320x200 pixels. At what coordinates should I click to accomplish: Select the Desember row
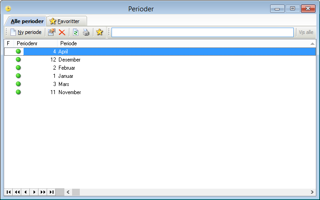click(x=160, y=60)
